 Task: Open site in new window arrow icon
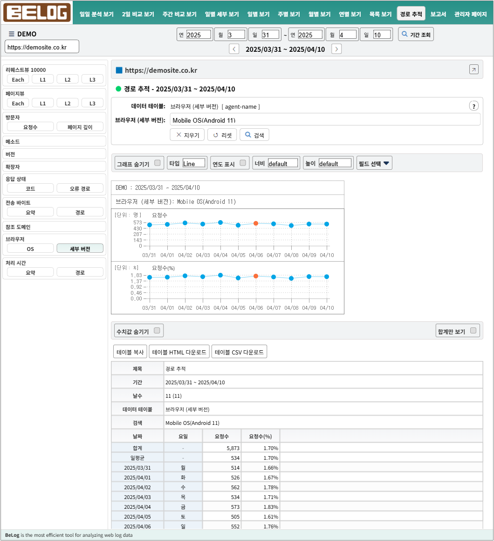tap(473, 69)
